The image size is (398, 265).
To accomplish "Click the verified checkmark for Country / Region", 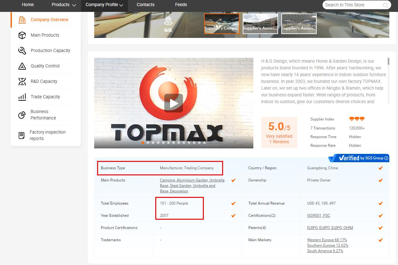I will coord(381,168).
